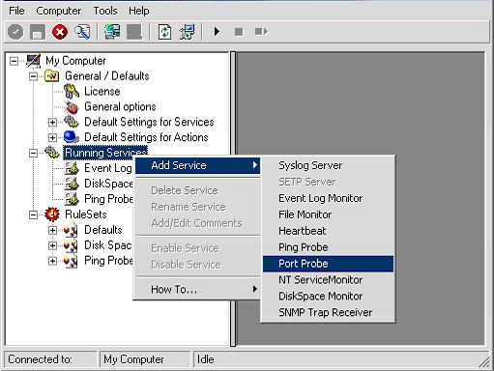Select Syslog Server from the submenu

(328, 165)
